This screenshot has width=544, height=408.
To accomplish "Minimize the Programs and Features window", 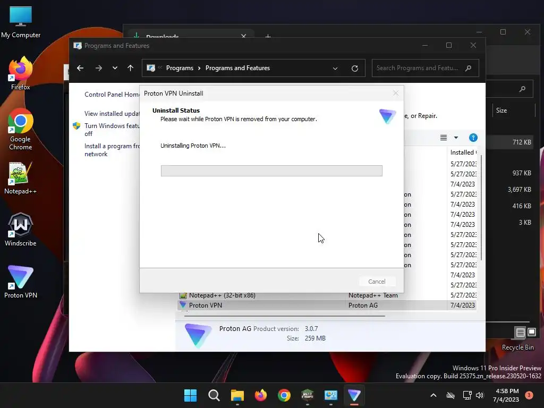I will pyautogui.click(x=424, y=45).
